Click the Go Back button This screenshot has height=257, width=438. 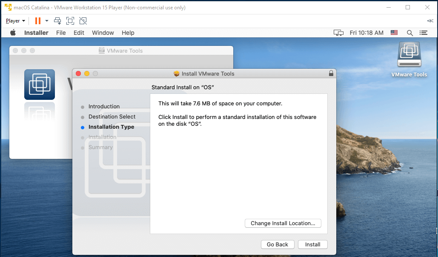pyautogui.click(x=278, y=244)
